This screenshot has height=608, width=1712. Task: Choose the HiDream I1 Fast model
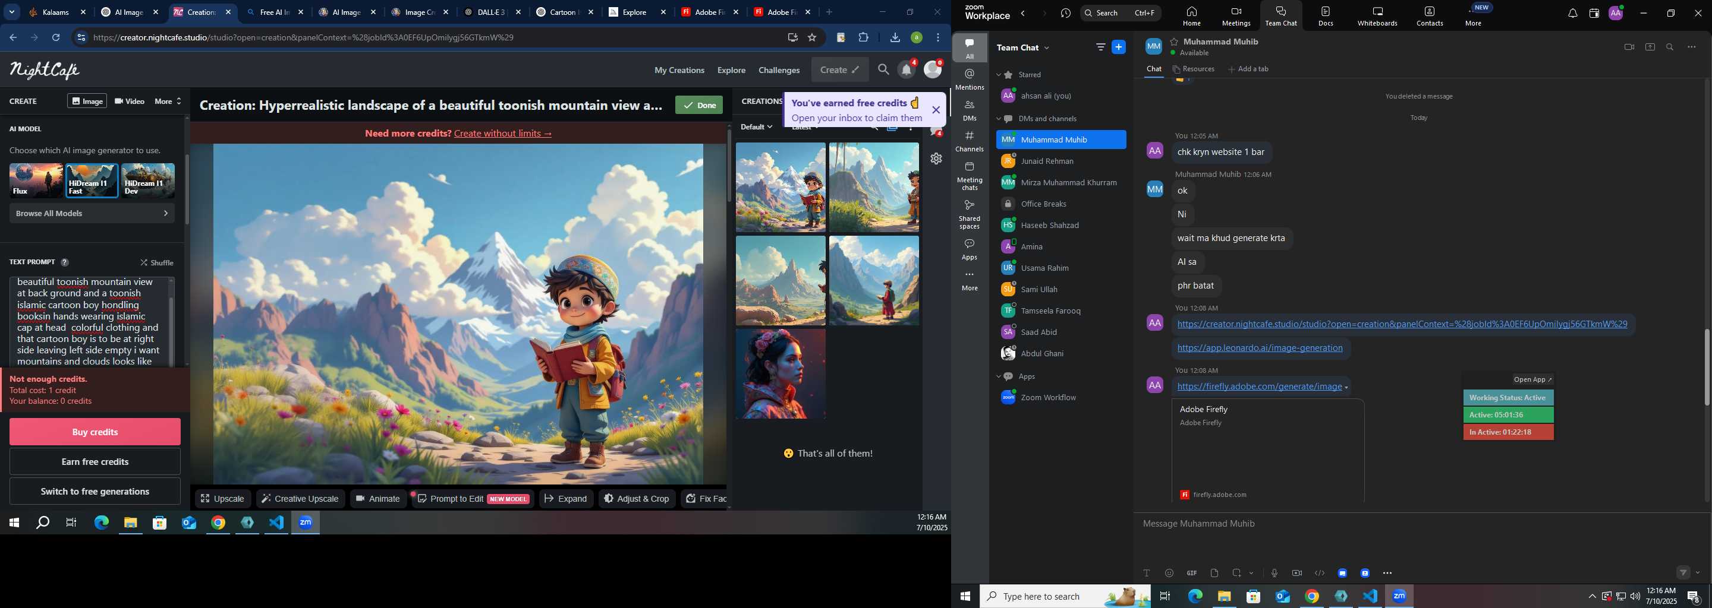92,180
